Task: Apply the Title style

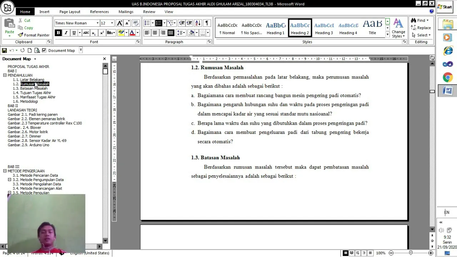Action: tap(372, 28)
